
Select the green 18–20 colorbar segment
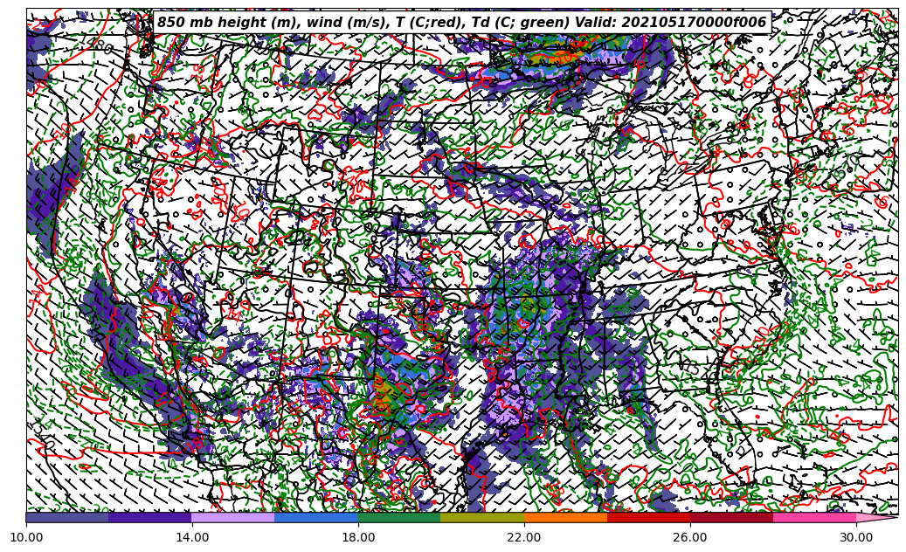click(x=399, y=517)
